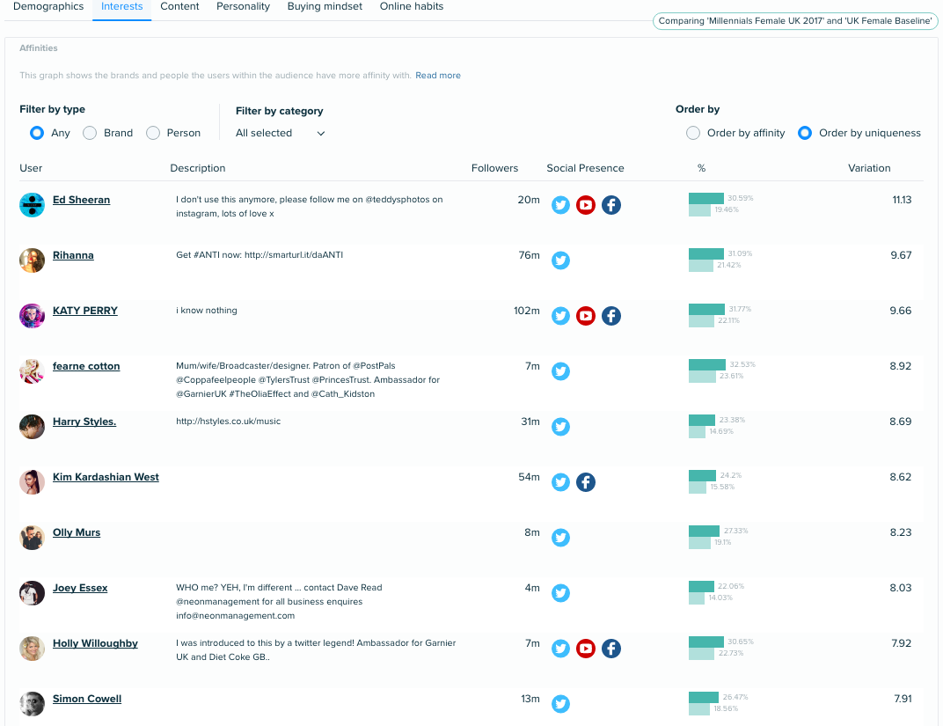Screen dimensions: 943x726
Task: Click Joey Essex's profile avatar
Action: (32, 593)
